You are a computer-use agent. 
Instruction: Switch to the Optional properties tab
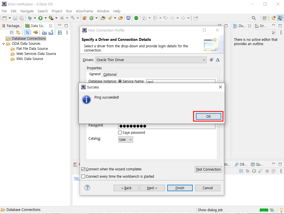pyautogui.click(x=110, y=74)
